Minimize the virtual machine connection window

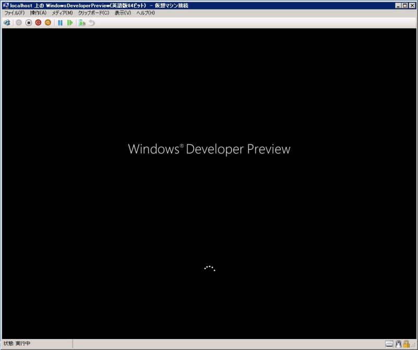[398, 5]
